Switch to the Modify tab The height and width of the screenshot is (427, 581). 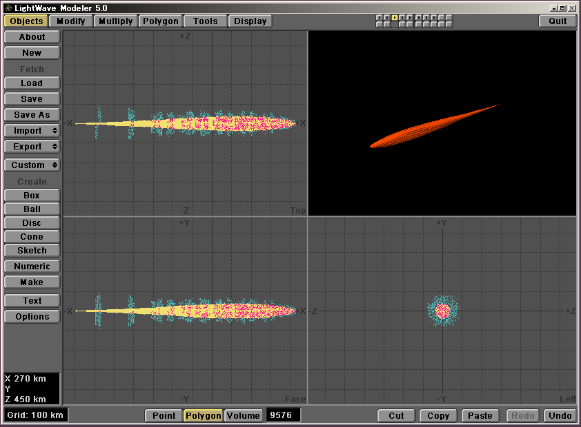click(71, 21)
